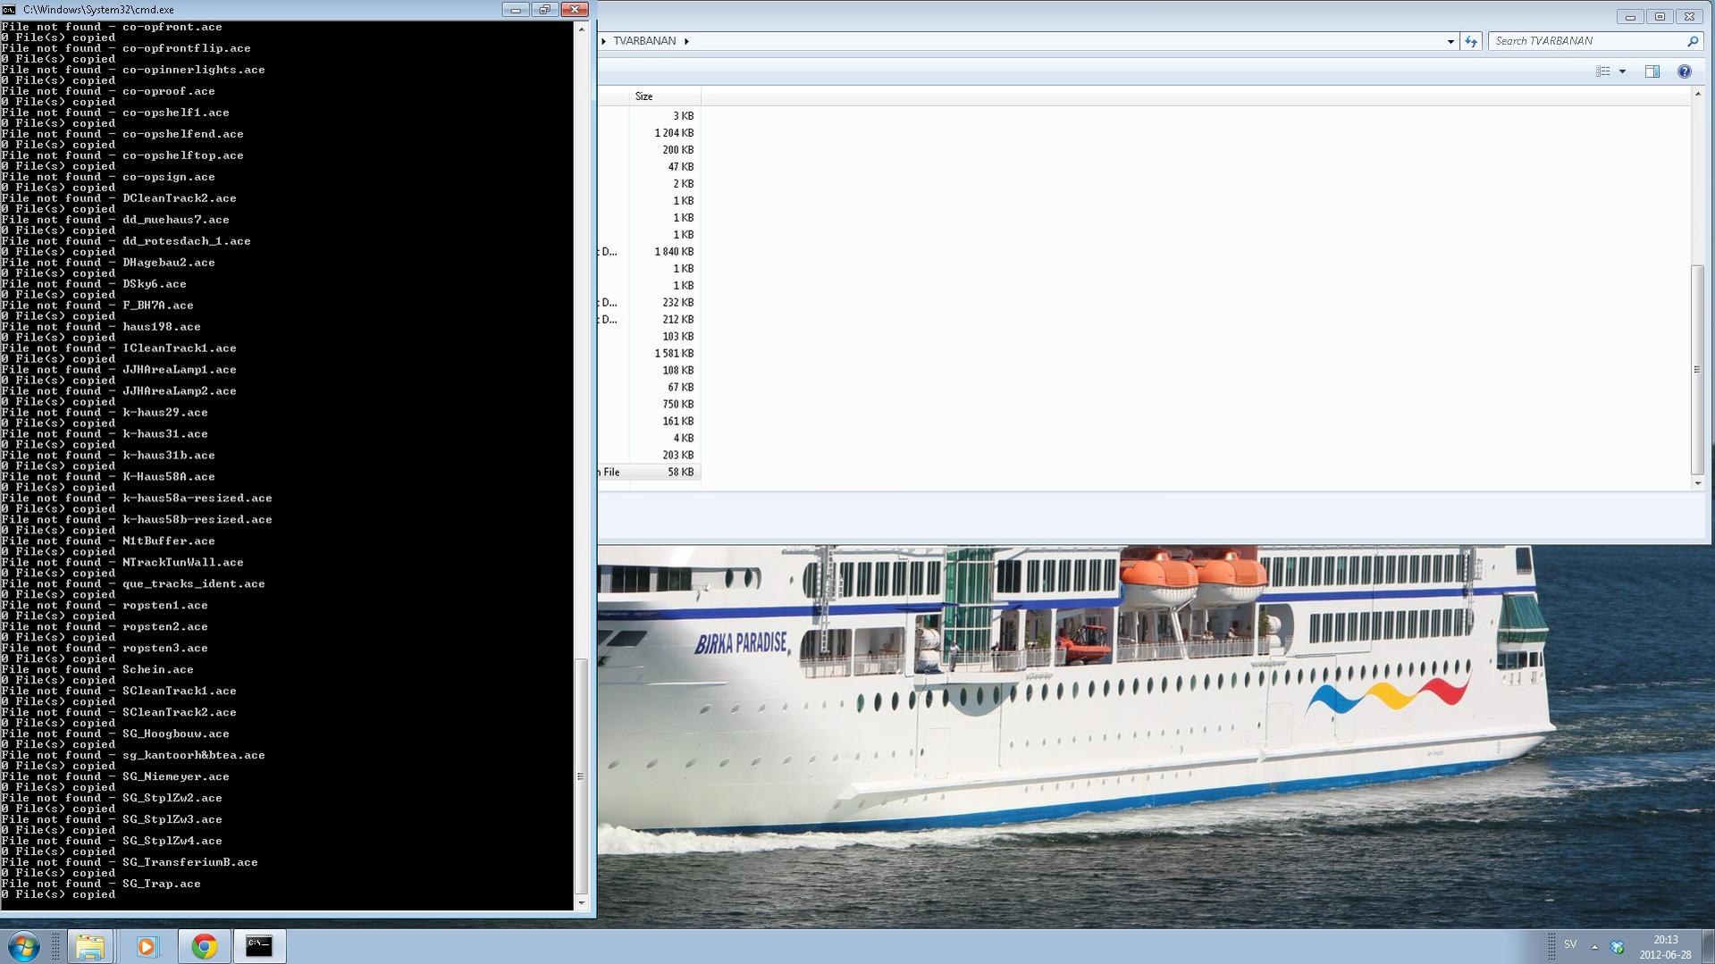Click the cmd.exe title bar icon
The height and width of the screenshot is (964, 1715).
9,10
